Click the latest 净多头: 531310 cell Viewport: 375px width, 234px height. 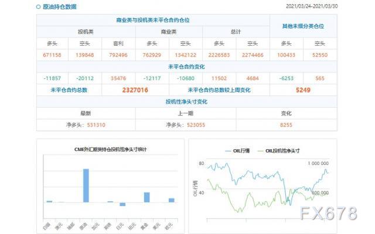click(x=86, y=125)
